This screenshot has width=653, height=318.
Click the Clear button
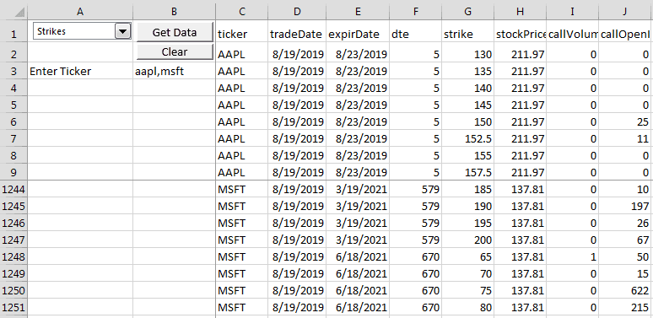tap(175, 52)
